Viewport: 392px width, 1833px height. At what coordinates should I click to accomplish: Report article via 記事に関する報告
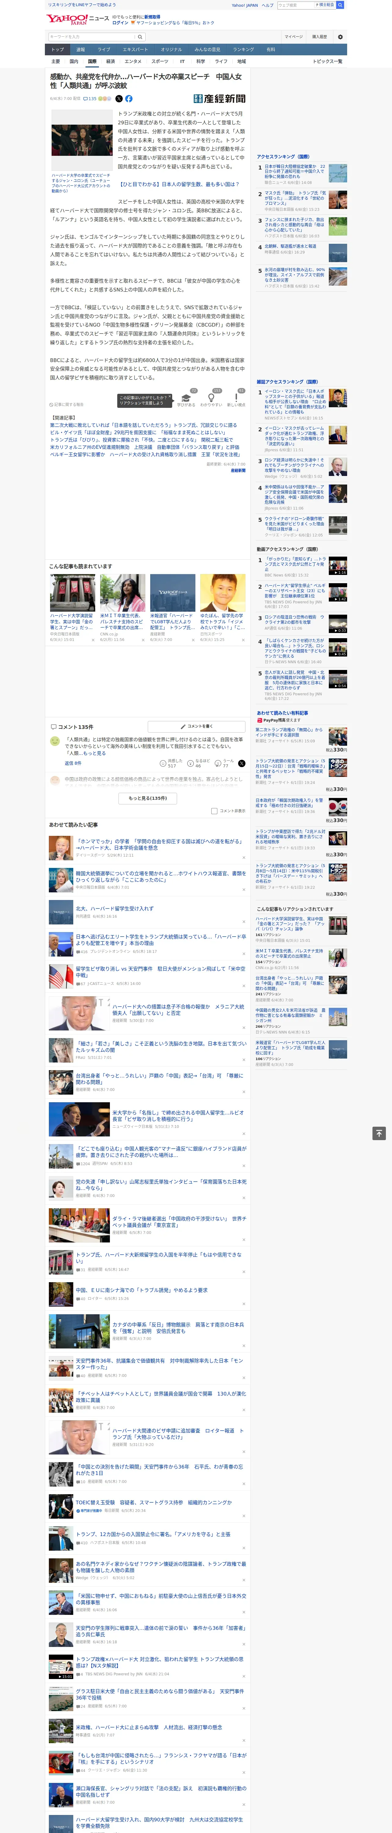pyautogui.click(x=66, y=404)
